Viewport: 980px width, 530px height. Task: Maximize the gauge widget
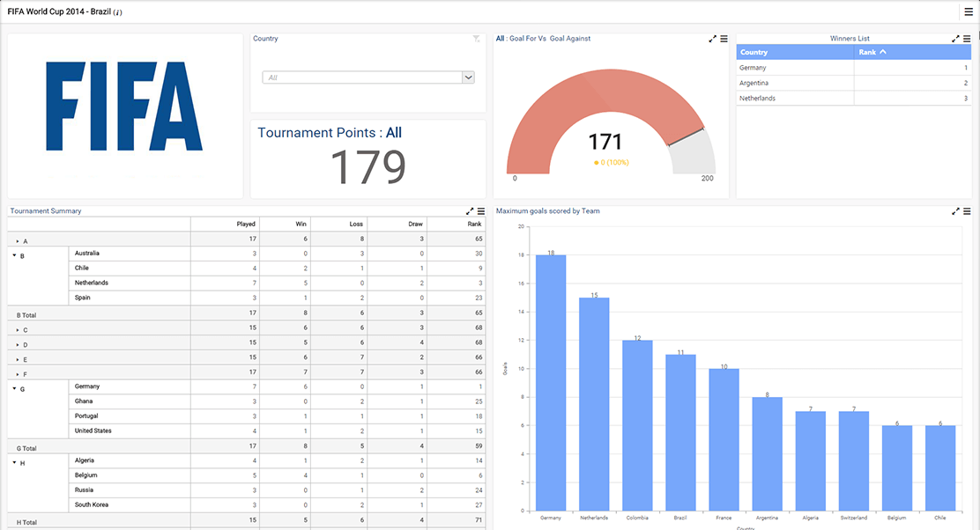point(711,39)
